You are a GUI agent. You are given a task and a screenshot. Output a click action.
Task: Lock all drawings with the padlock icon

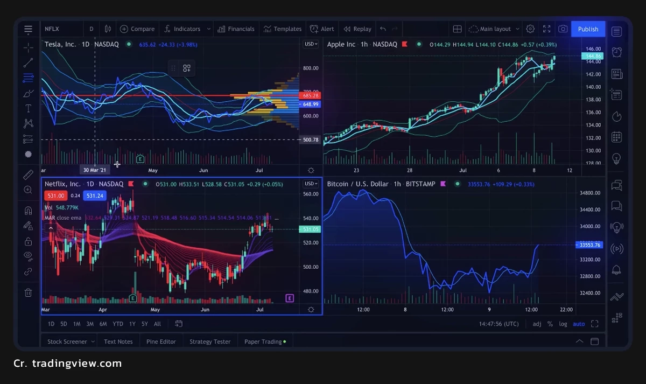[x=28, y=241]
